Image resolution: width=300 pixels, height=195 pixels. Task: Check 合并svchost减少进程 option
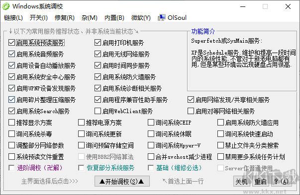click(151, 157)
